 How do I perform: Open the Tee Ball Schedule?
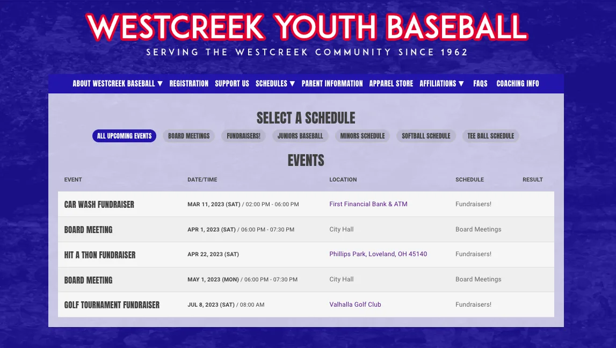(490, 136)
